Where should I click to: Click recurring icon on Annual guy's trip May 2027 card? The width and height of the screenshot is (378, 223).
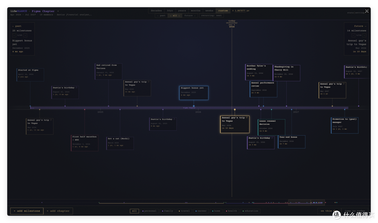[344, 84]
